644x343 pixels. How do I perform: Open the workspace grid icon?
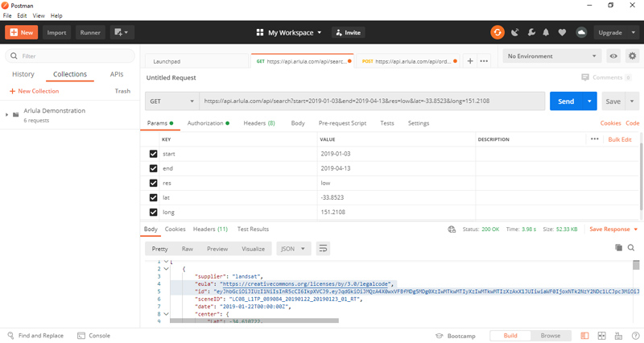(x=259, y=32)
